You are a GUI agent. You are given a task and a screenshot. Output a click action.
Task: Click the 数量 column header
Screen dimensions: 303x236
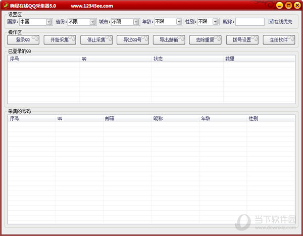[x=259, y=59]
